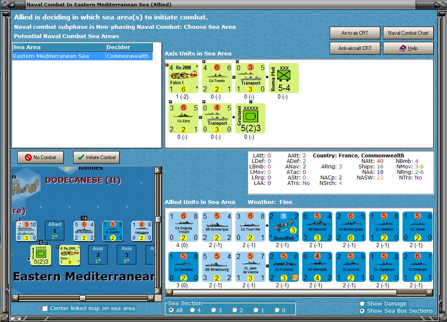
Task: Select the CV Furious carrier counter
Action: (284, 267)
